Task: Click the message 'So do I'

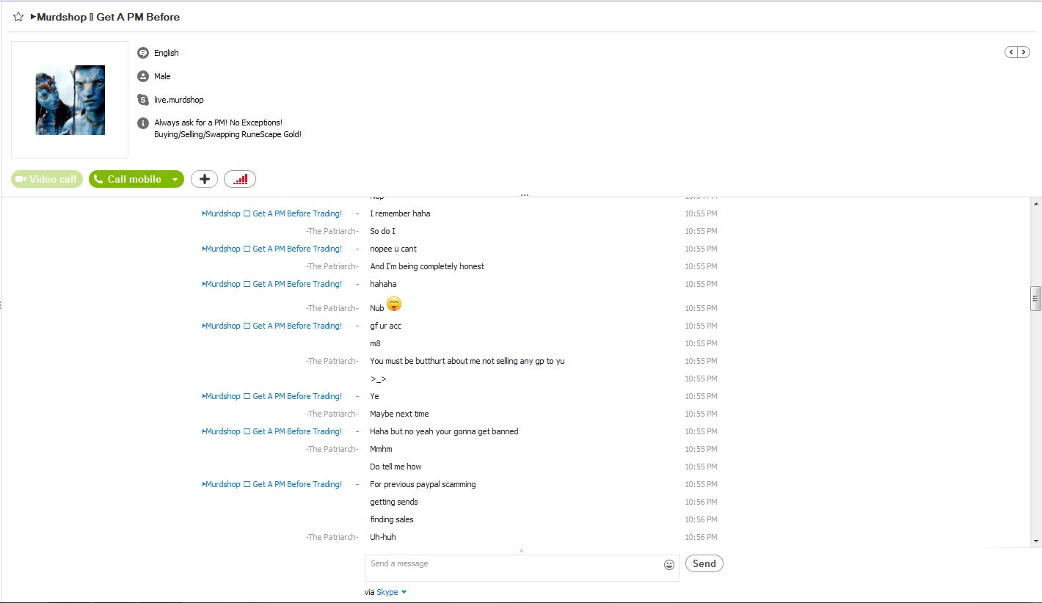Action: point(382,231)
